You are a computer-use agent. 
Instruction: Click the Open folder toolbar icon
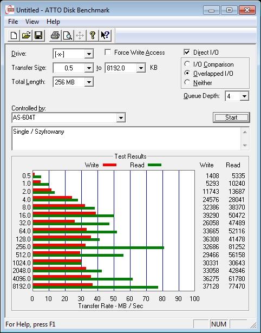pyautogui.click(x=26, y=35)
